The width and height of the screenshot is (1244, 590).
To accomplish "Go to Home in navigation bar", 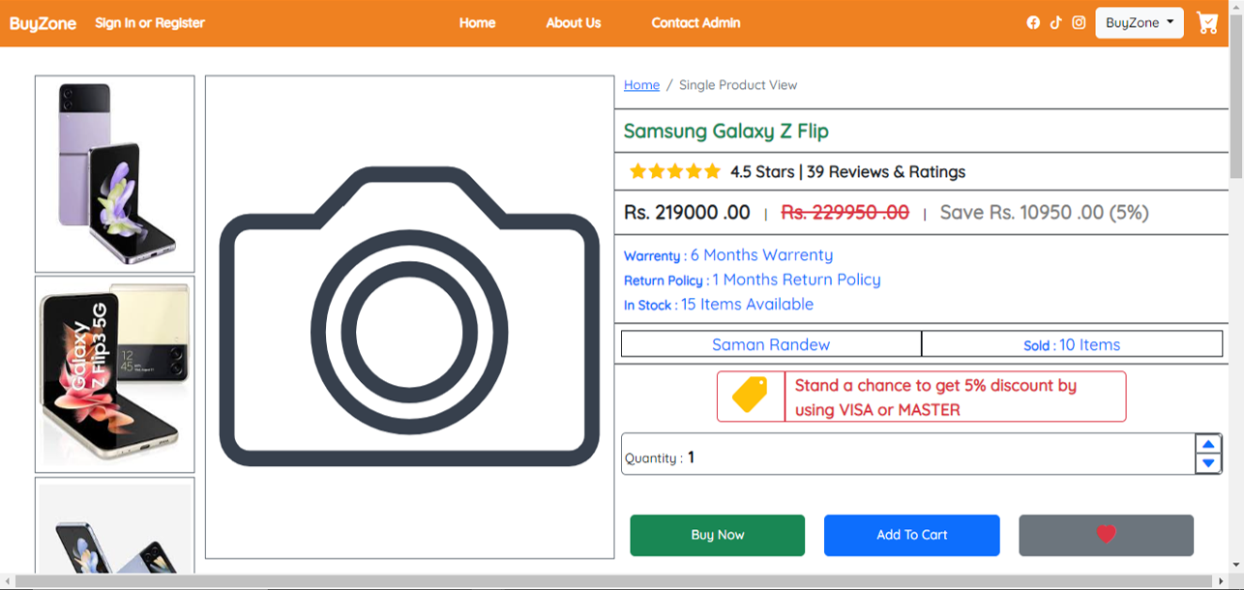I will pyautogui.click(x=477, y=23).
